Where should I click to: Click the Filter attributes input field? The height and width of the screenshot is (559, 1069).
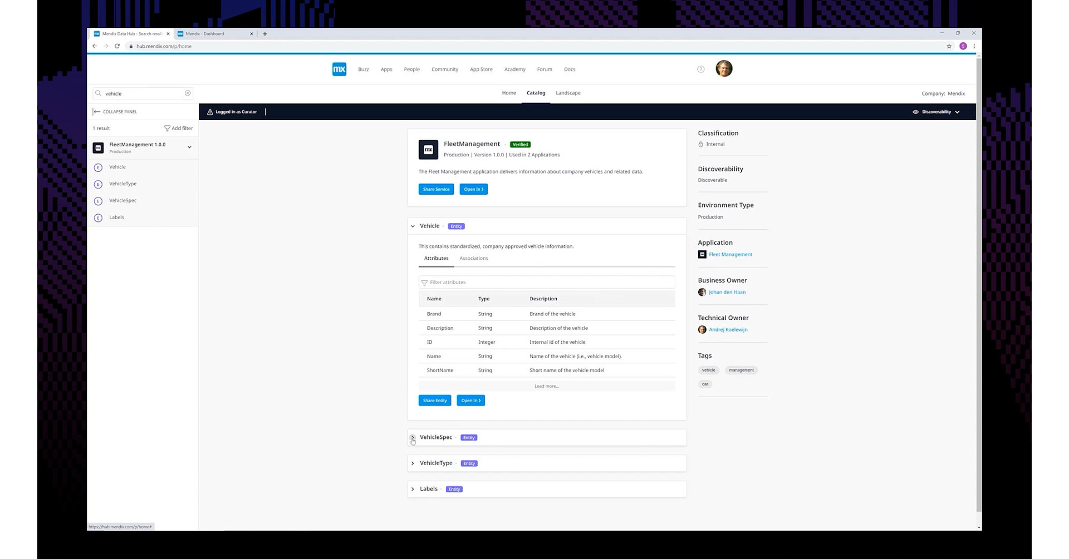546,282
